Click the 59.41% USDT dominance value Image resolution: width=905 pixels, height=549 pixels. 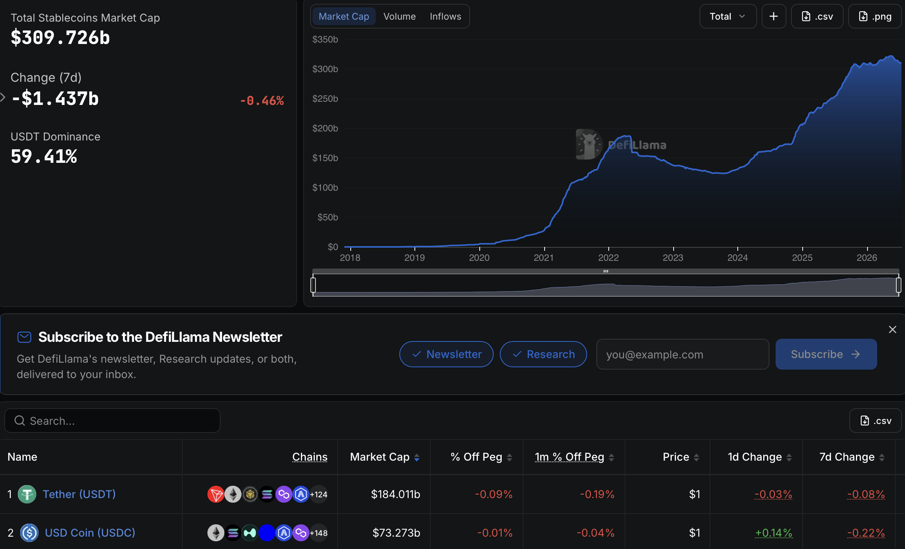pos(44,156)
